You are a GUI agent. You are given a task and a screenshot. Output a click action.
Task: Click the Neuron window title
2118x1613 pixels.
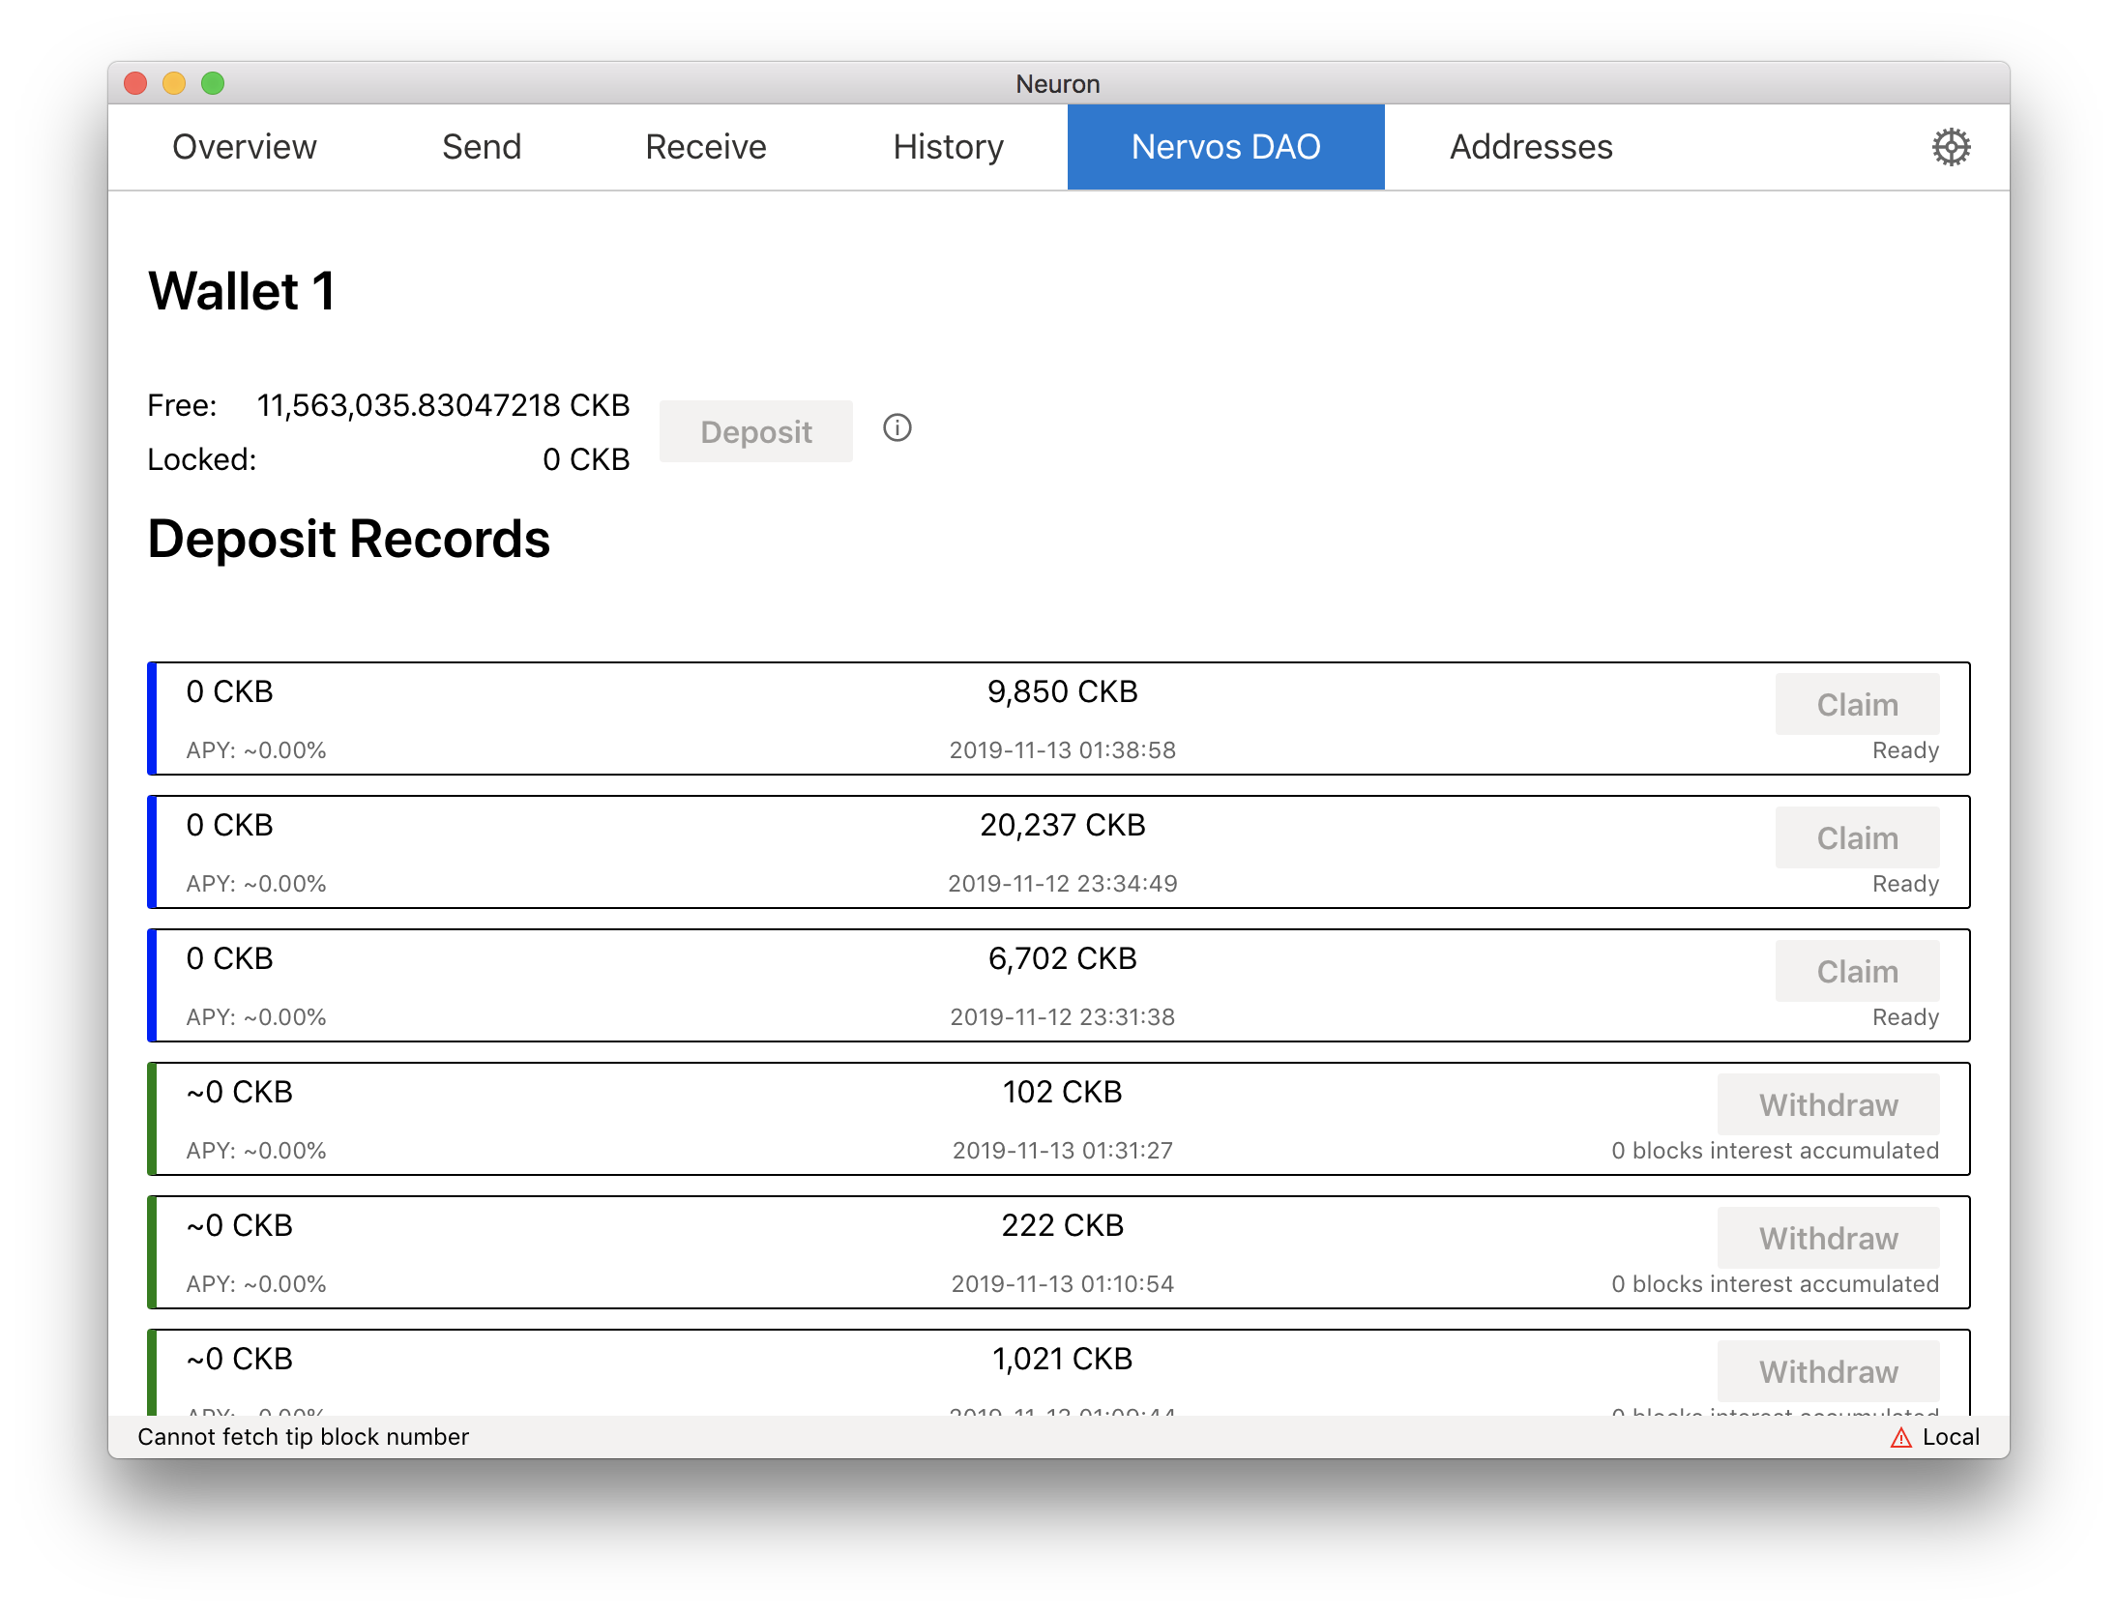(x=1058, y=84)
